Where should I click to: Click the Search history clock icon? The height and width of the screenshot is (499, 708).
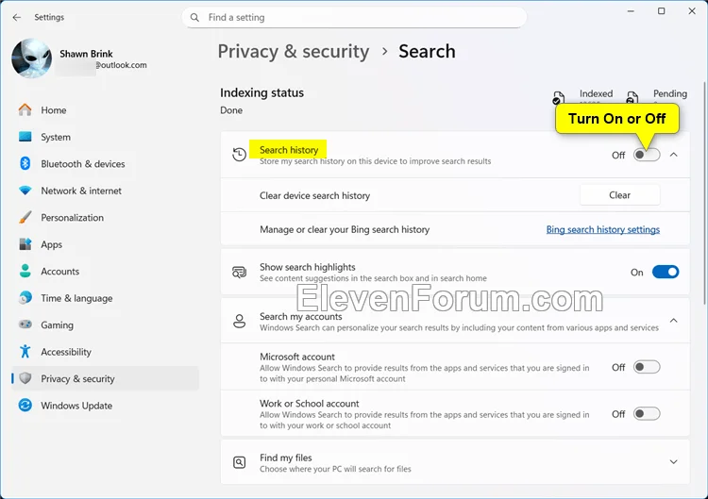[240, 155]
